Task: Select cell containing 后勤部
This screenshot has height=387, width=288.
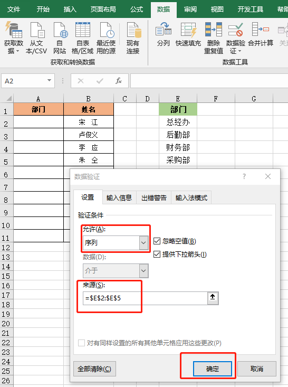Action: click(x=178, y=135)
